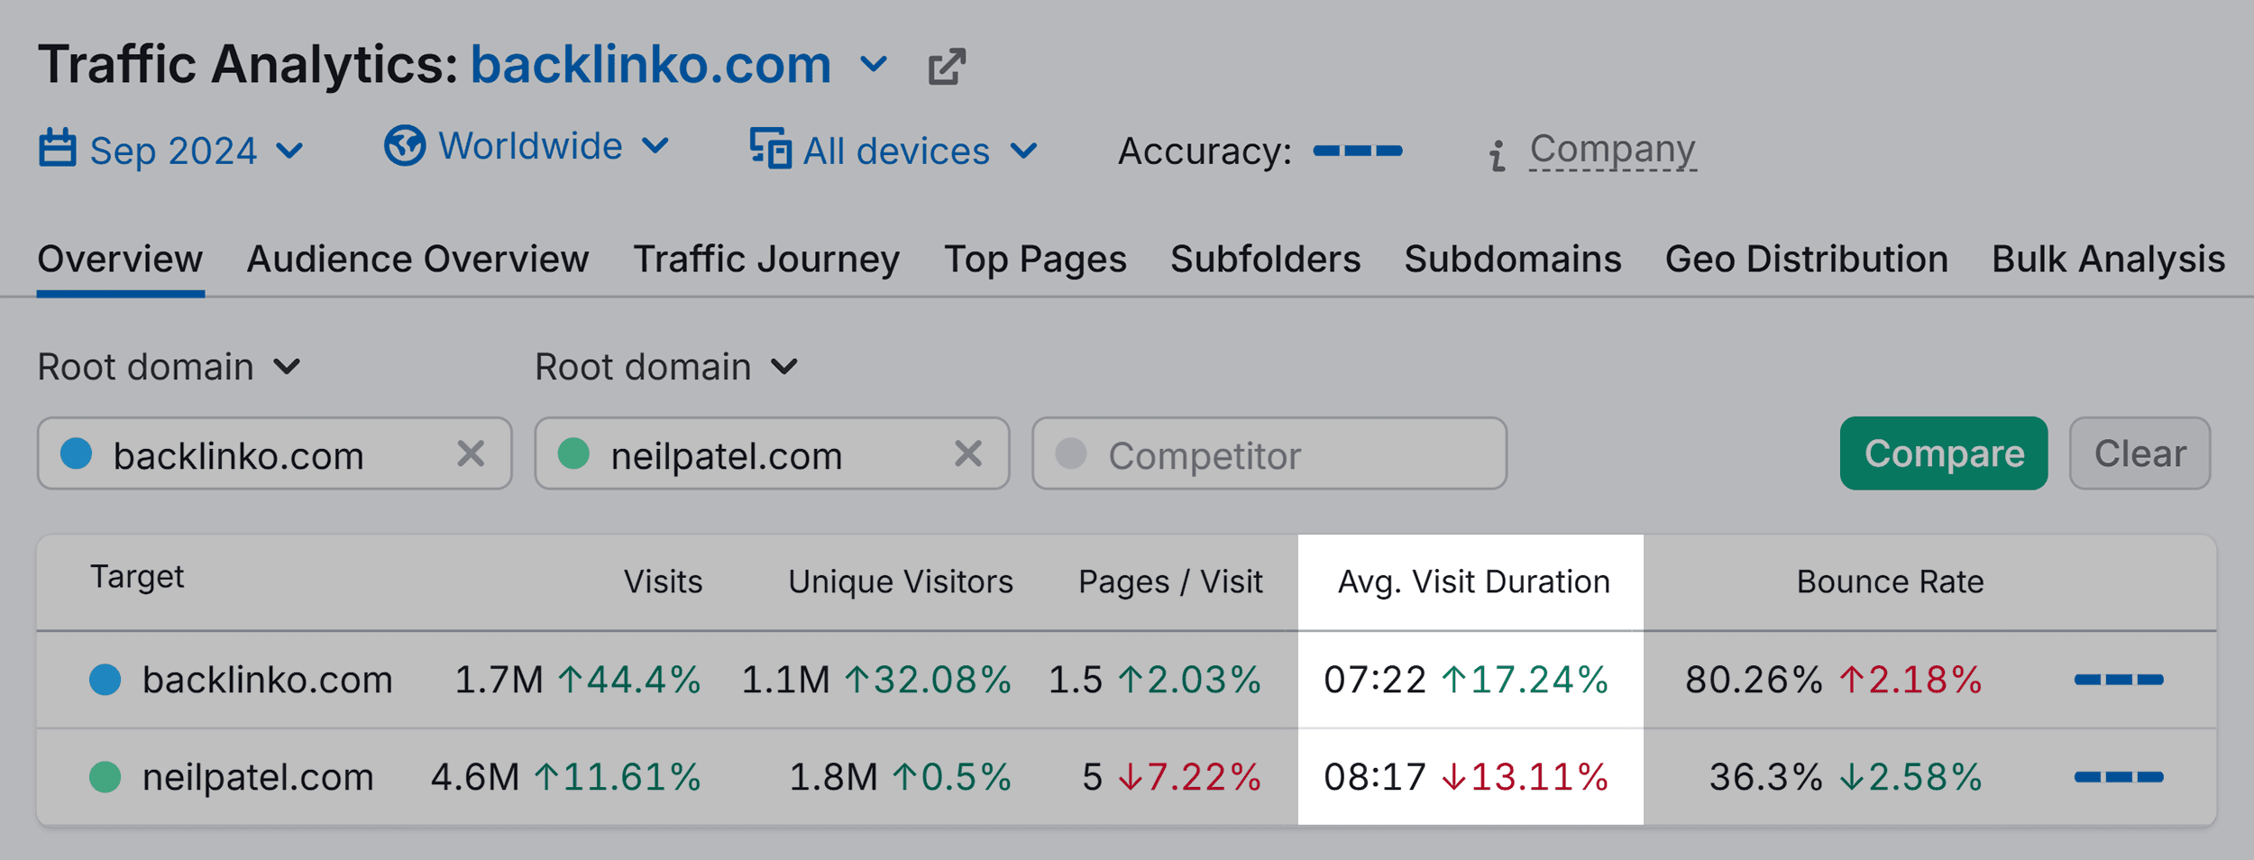Click the 08:17 visit duration value

coord(1375,777)
